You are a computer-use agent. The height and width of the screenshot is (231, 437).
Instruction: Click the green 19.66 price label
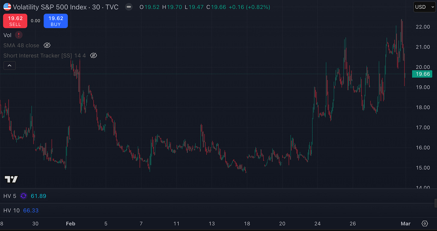coord(422,74)
